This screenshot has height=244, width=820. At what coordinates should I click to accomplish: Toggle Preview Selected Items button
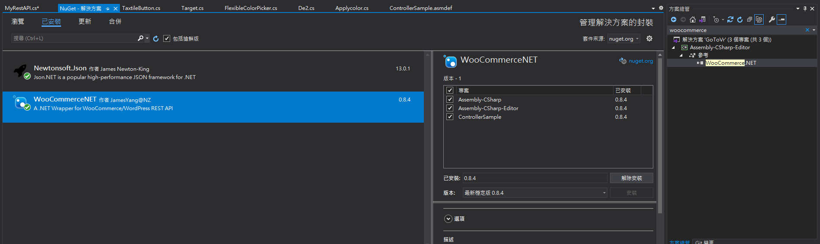click(x=781, y=19)
